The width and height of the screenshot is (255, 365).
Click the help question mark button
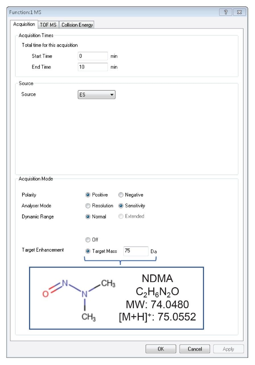(x=226, y=12)
